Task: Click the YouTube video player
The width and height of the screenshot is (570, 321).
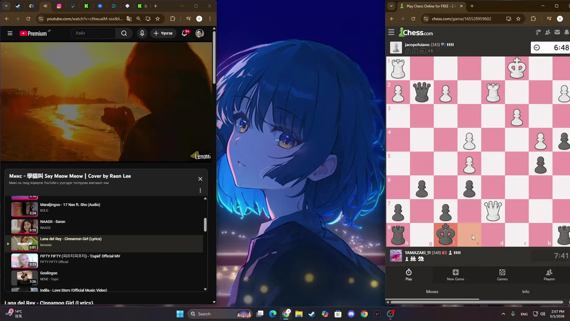Action: (106, 102)
